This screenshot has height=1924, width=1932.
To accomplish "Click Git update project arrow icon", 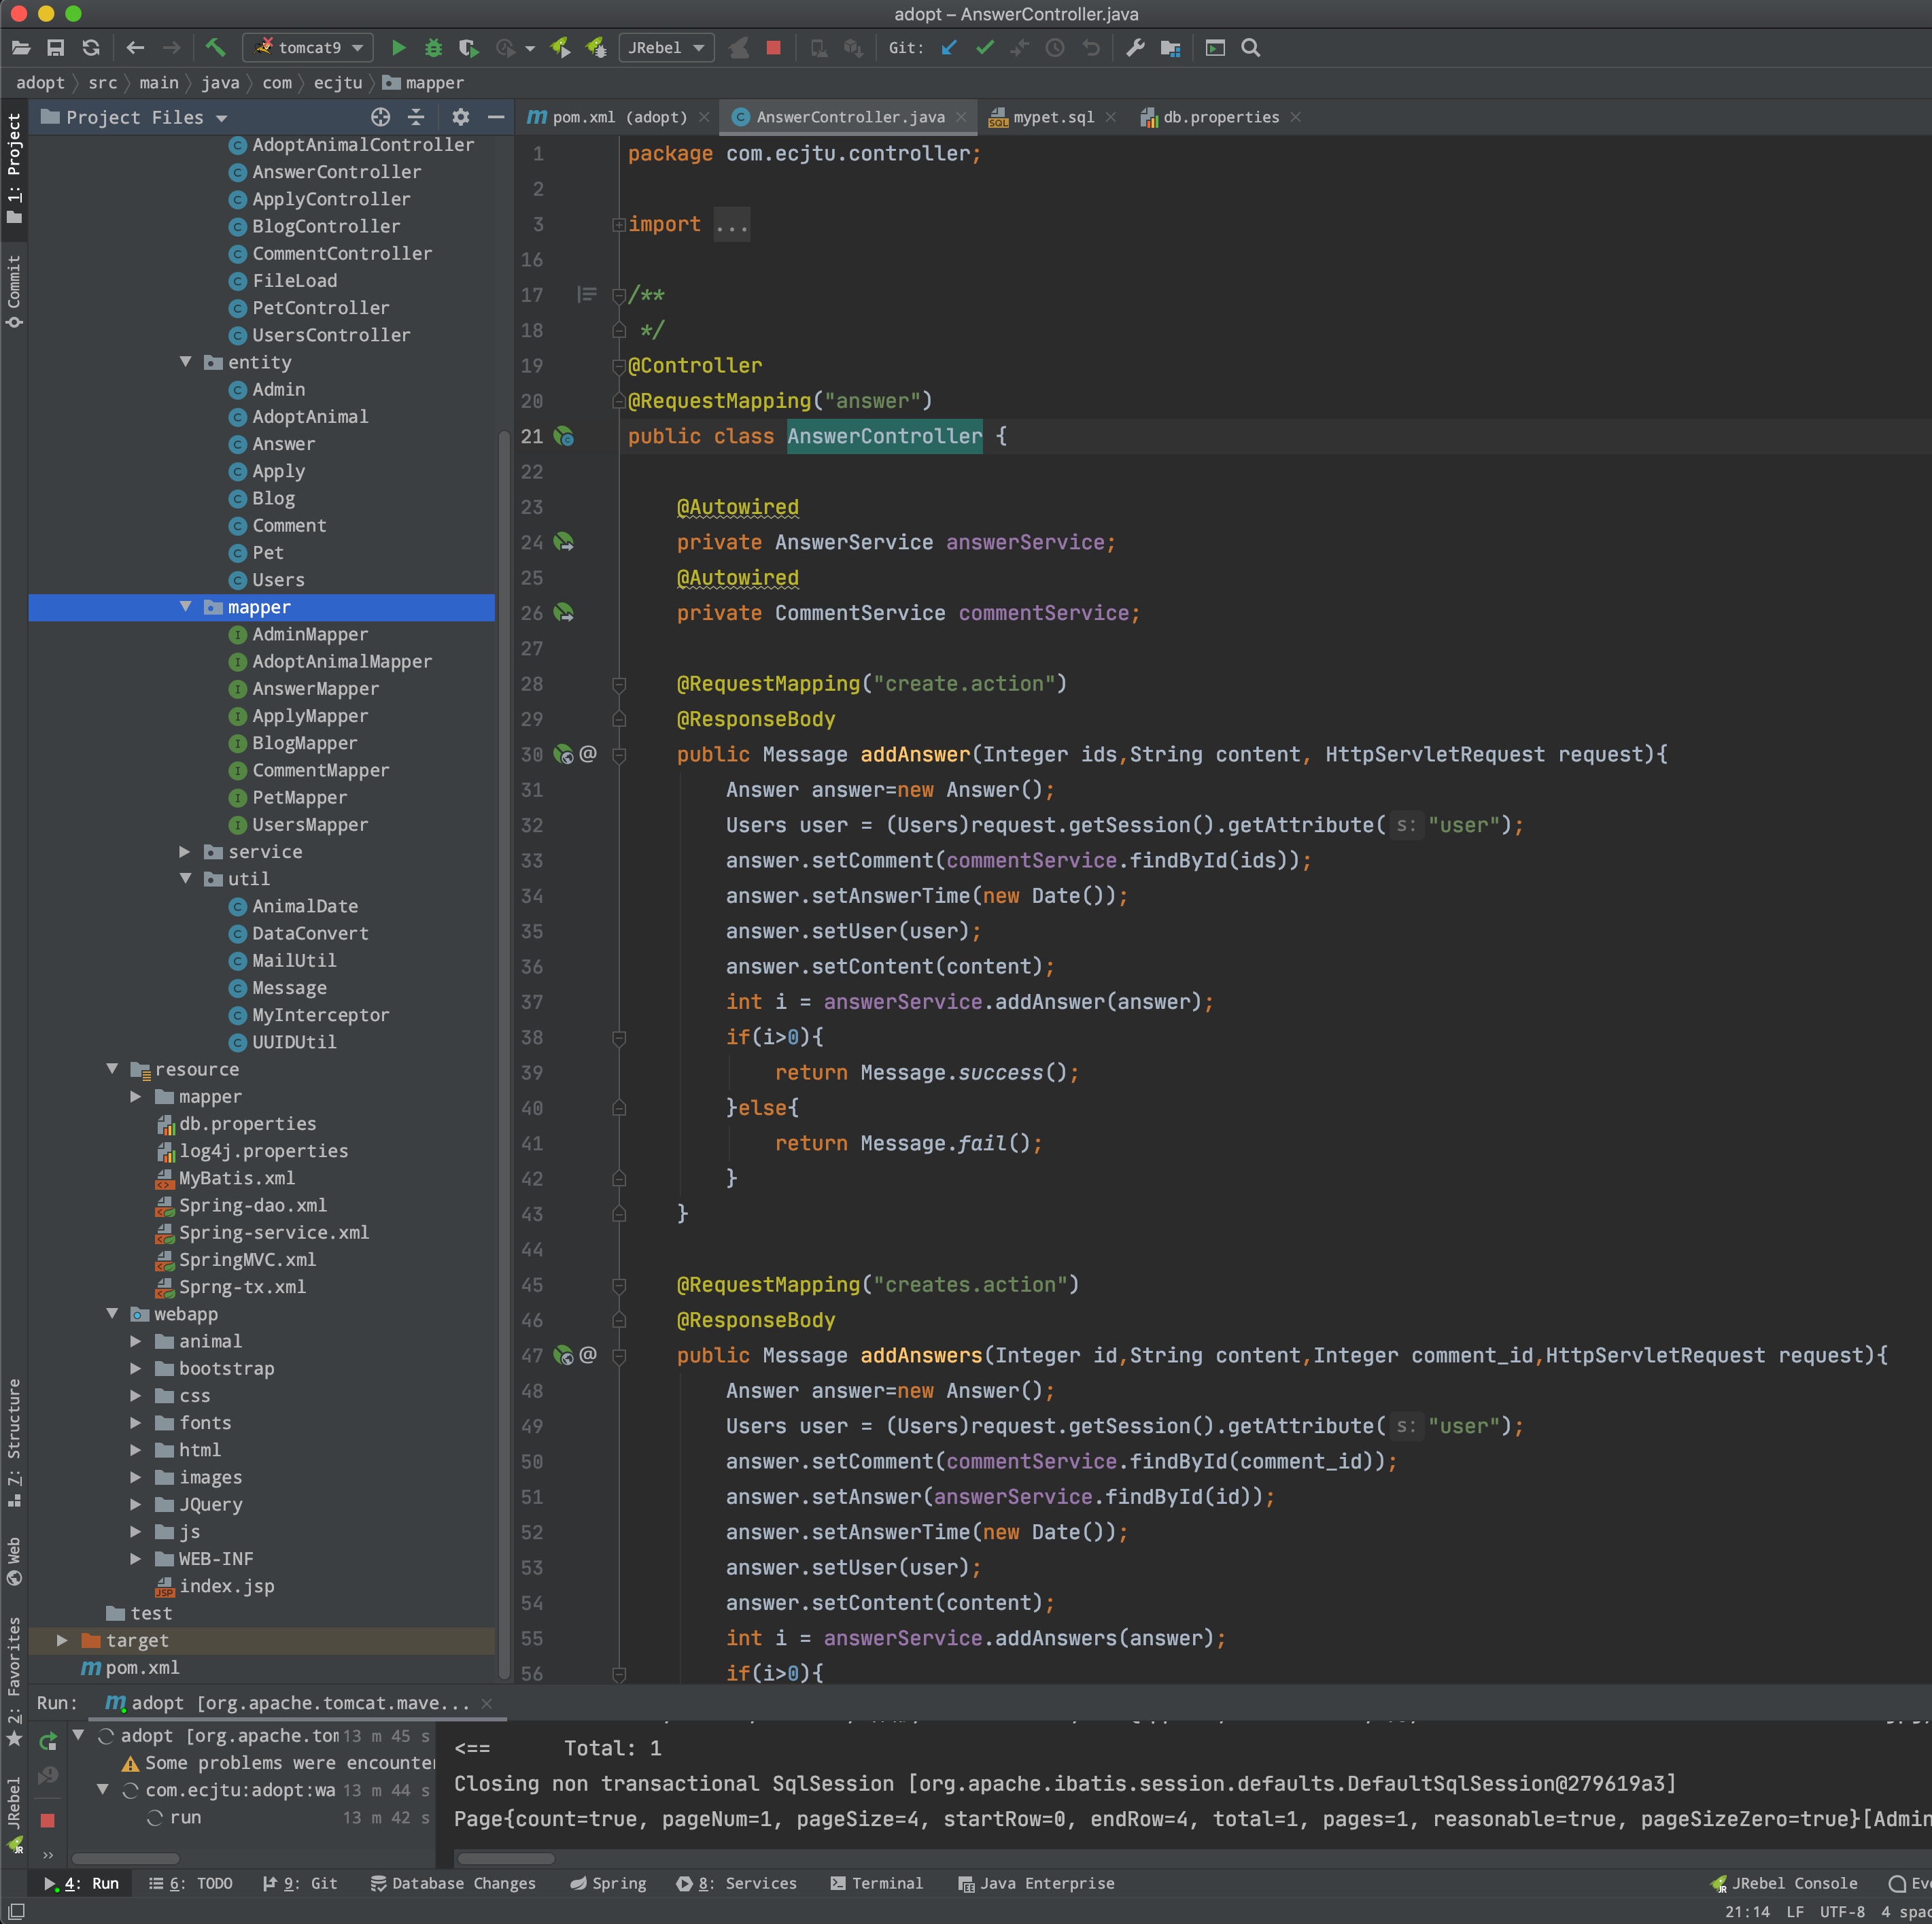I will click(x=949, y=47).
